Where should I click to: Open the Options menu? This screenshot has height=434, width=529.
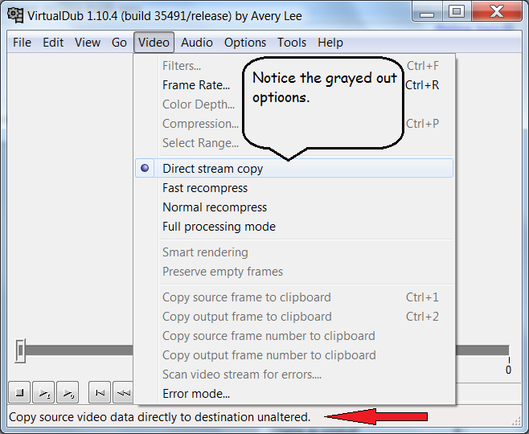[245, 43]
